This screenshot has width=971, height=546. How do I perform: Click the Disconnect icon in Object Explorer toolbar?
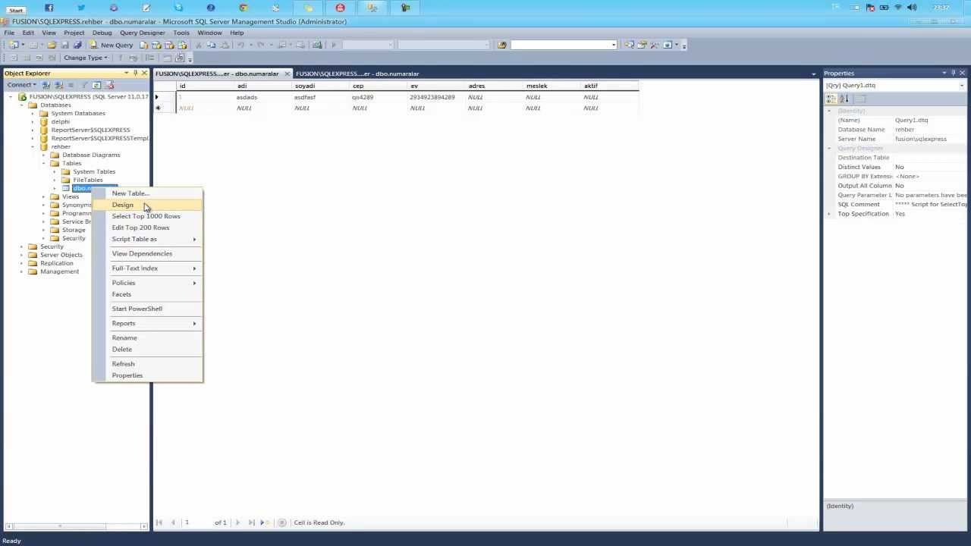point(58,85)
